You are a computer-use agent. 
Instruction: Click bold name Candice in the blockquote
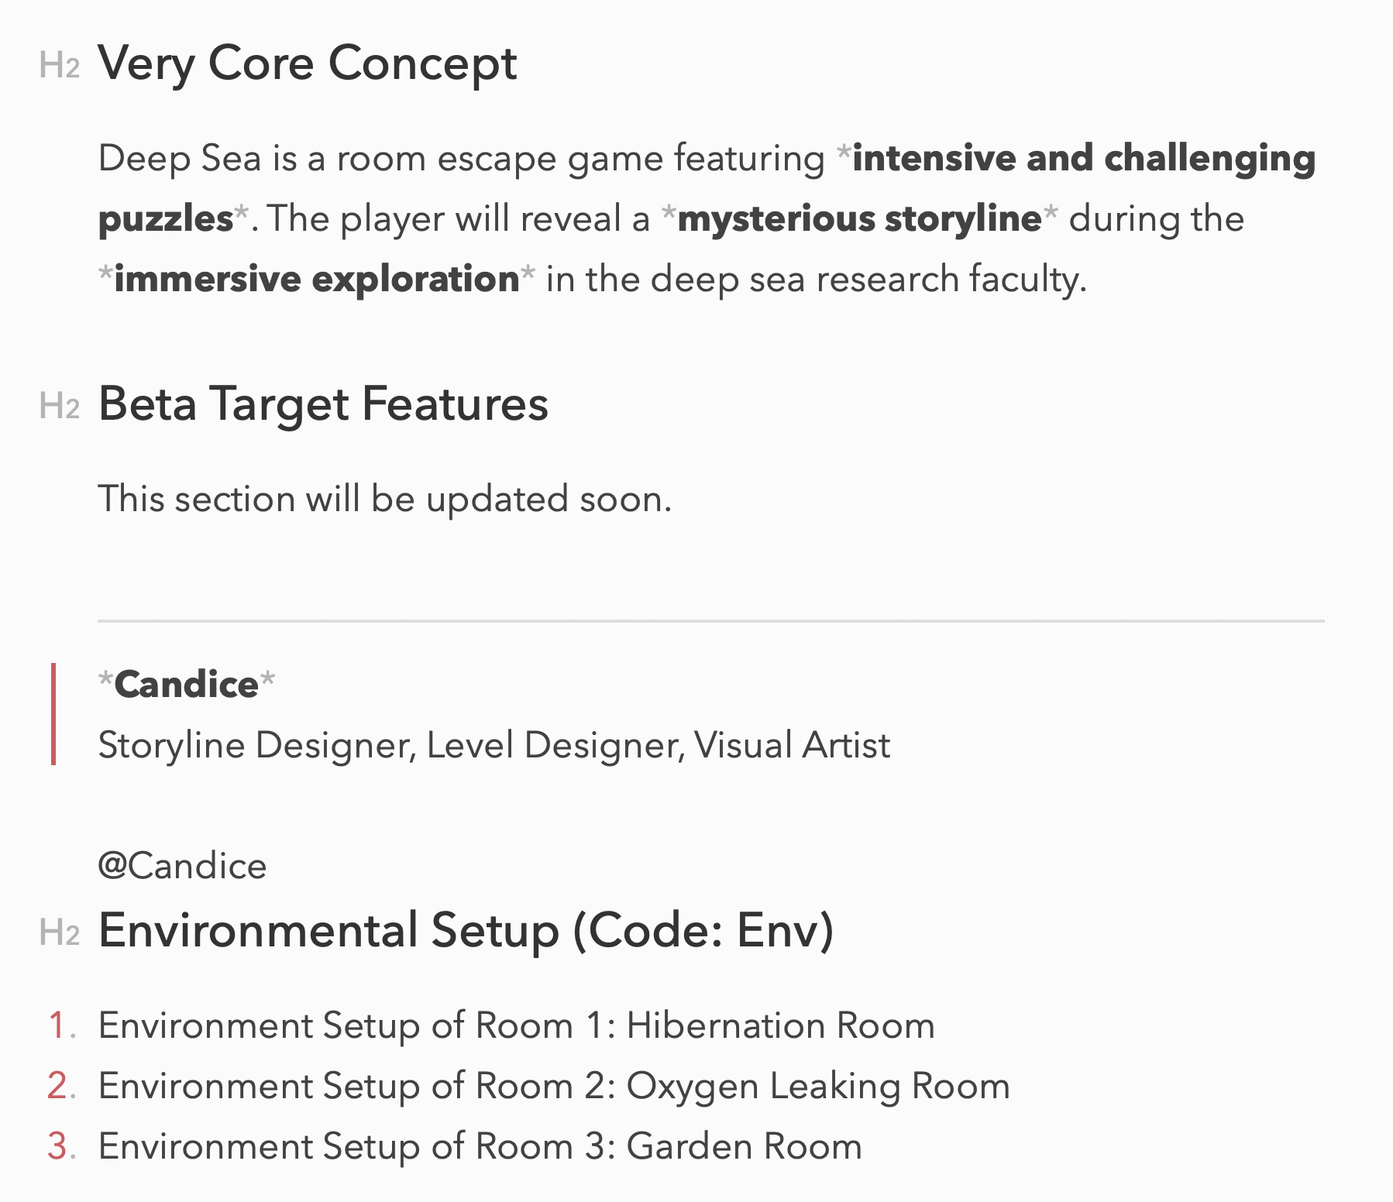186,685
